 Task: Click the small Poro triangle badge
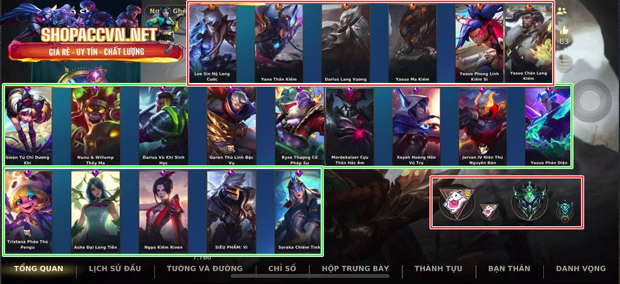[489, 212]
